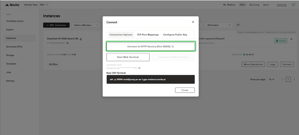The width and height of the screenshot is (299, 135).
Task: Go to Settings in sidebar
Action: 10,81
